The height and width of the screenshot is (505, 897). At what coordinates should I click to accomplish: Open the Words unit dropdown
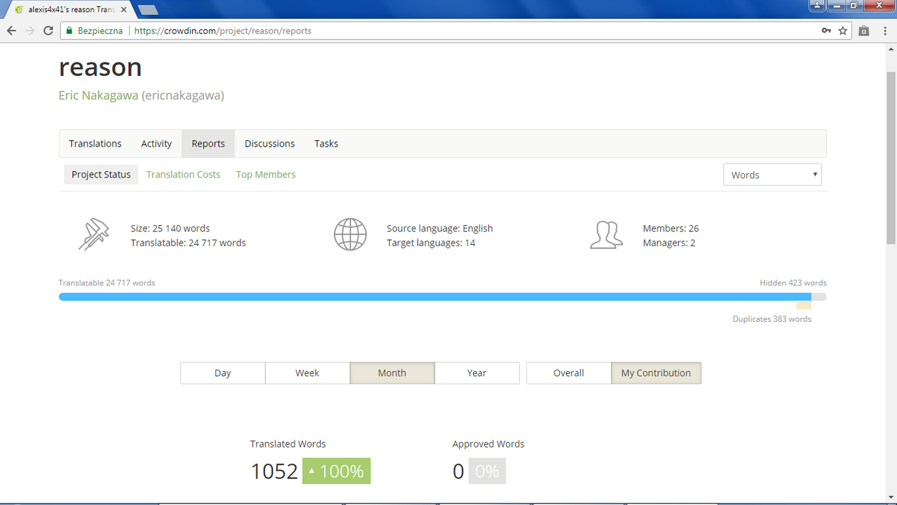point(772,175)
